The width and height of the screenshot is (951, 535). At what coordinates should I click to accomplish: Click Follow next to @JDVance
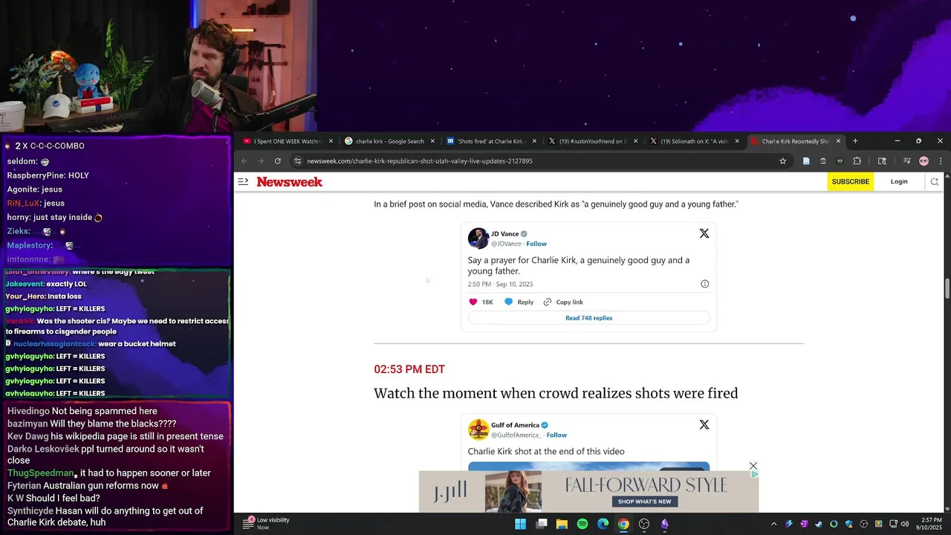(x=536, y=244)
